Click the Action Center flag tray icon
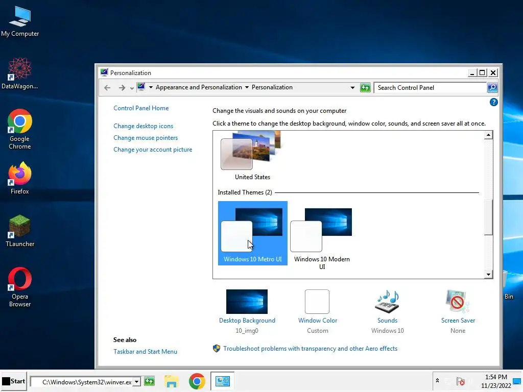Viewport: 523px width, 392px height. tap(461, 381)
